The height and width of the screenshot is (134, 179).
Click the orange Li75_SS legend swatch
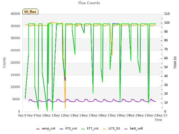point(104,129)
